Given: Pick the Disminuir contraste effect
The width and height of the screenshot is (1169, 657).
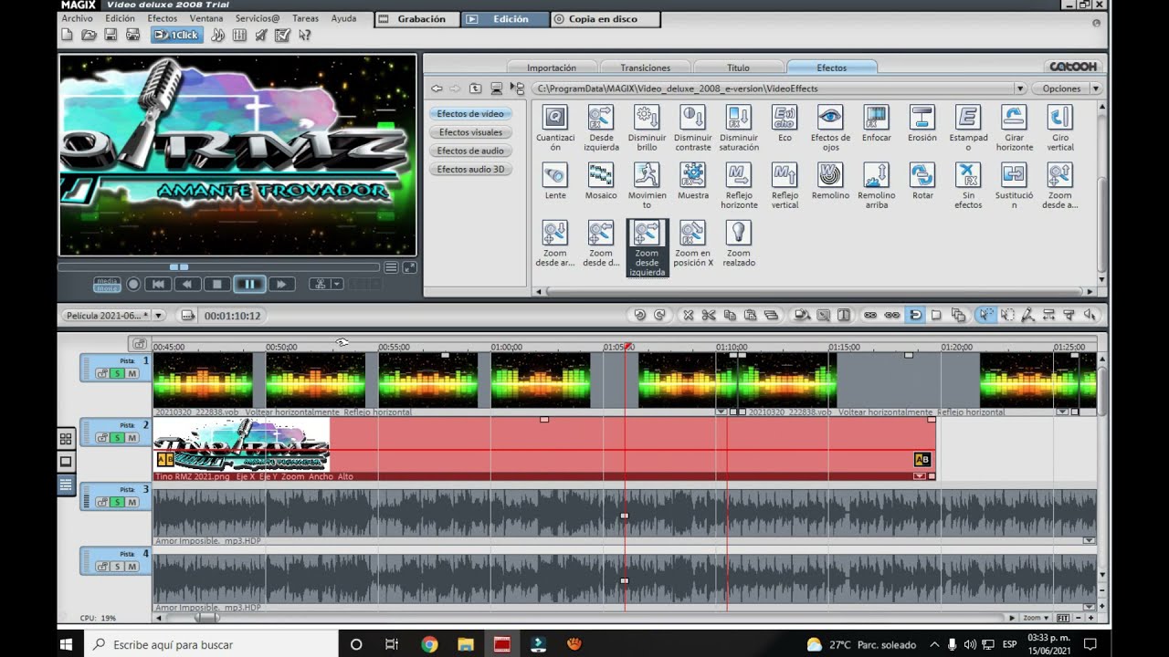Looking at the screenshot, I should point(692,117).
